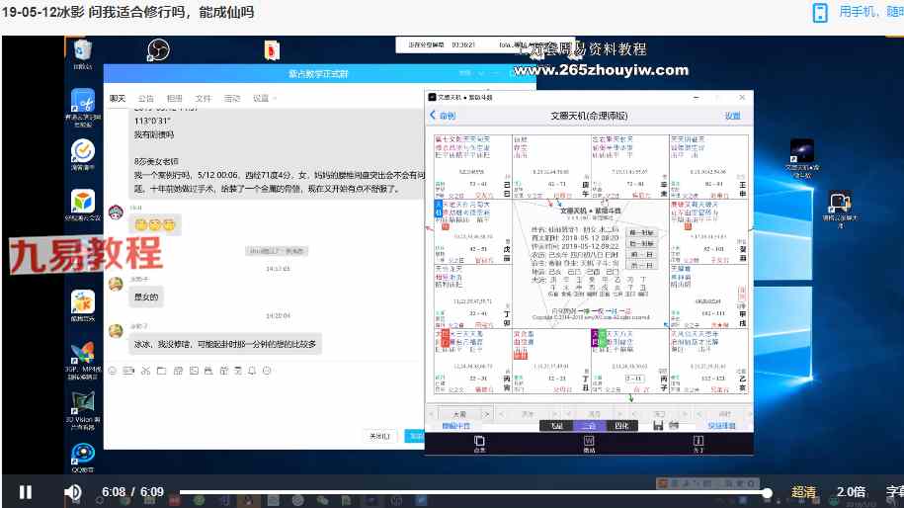Click the phone icon at top right
This screenshot has width=904, height=508.
pyautogui.click(x=819, y=12)
